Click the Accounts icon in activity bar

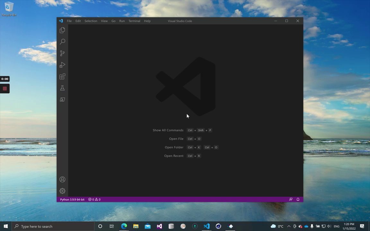[62, 179]
